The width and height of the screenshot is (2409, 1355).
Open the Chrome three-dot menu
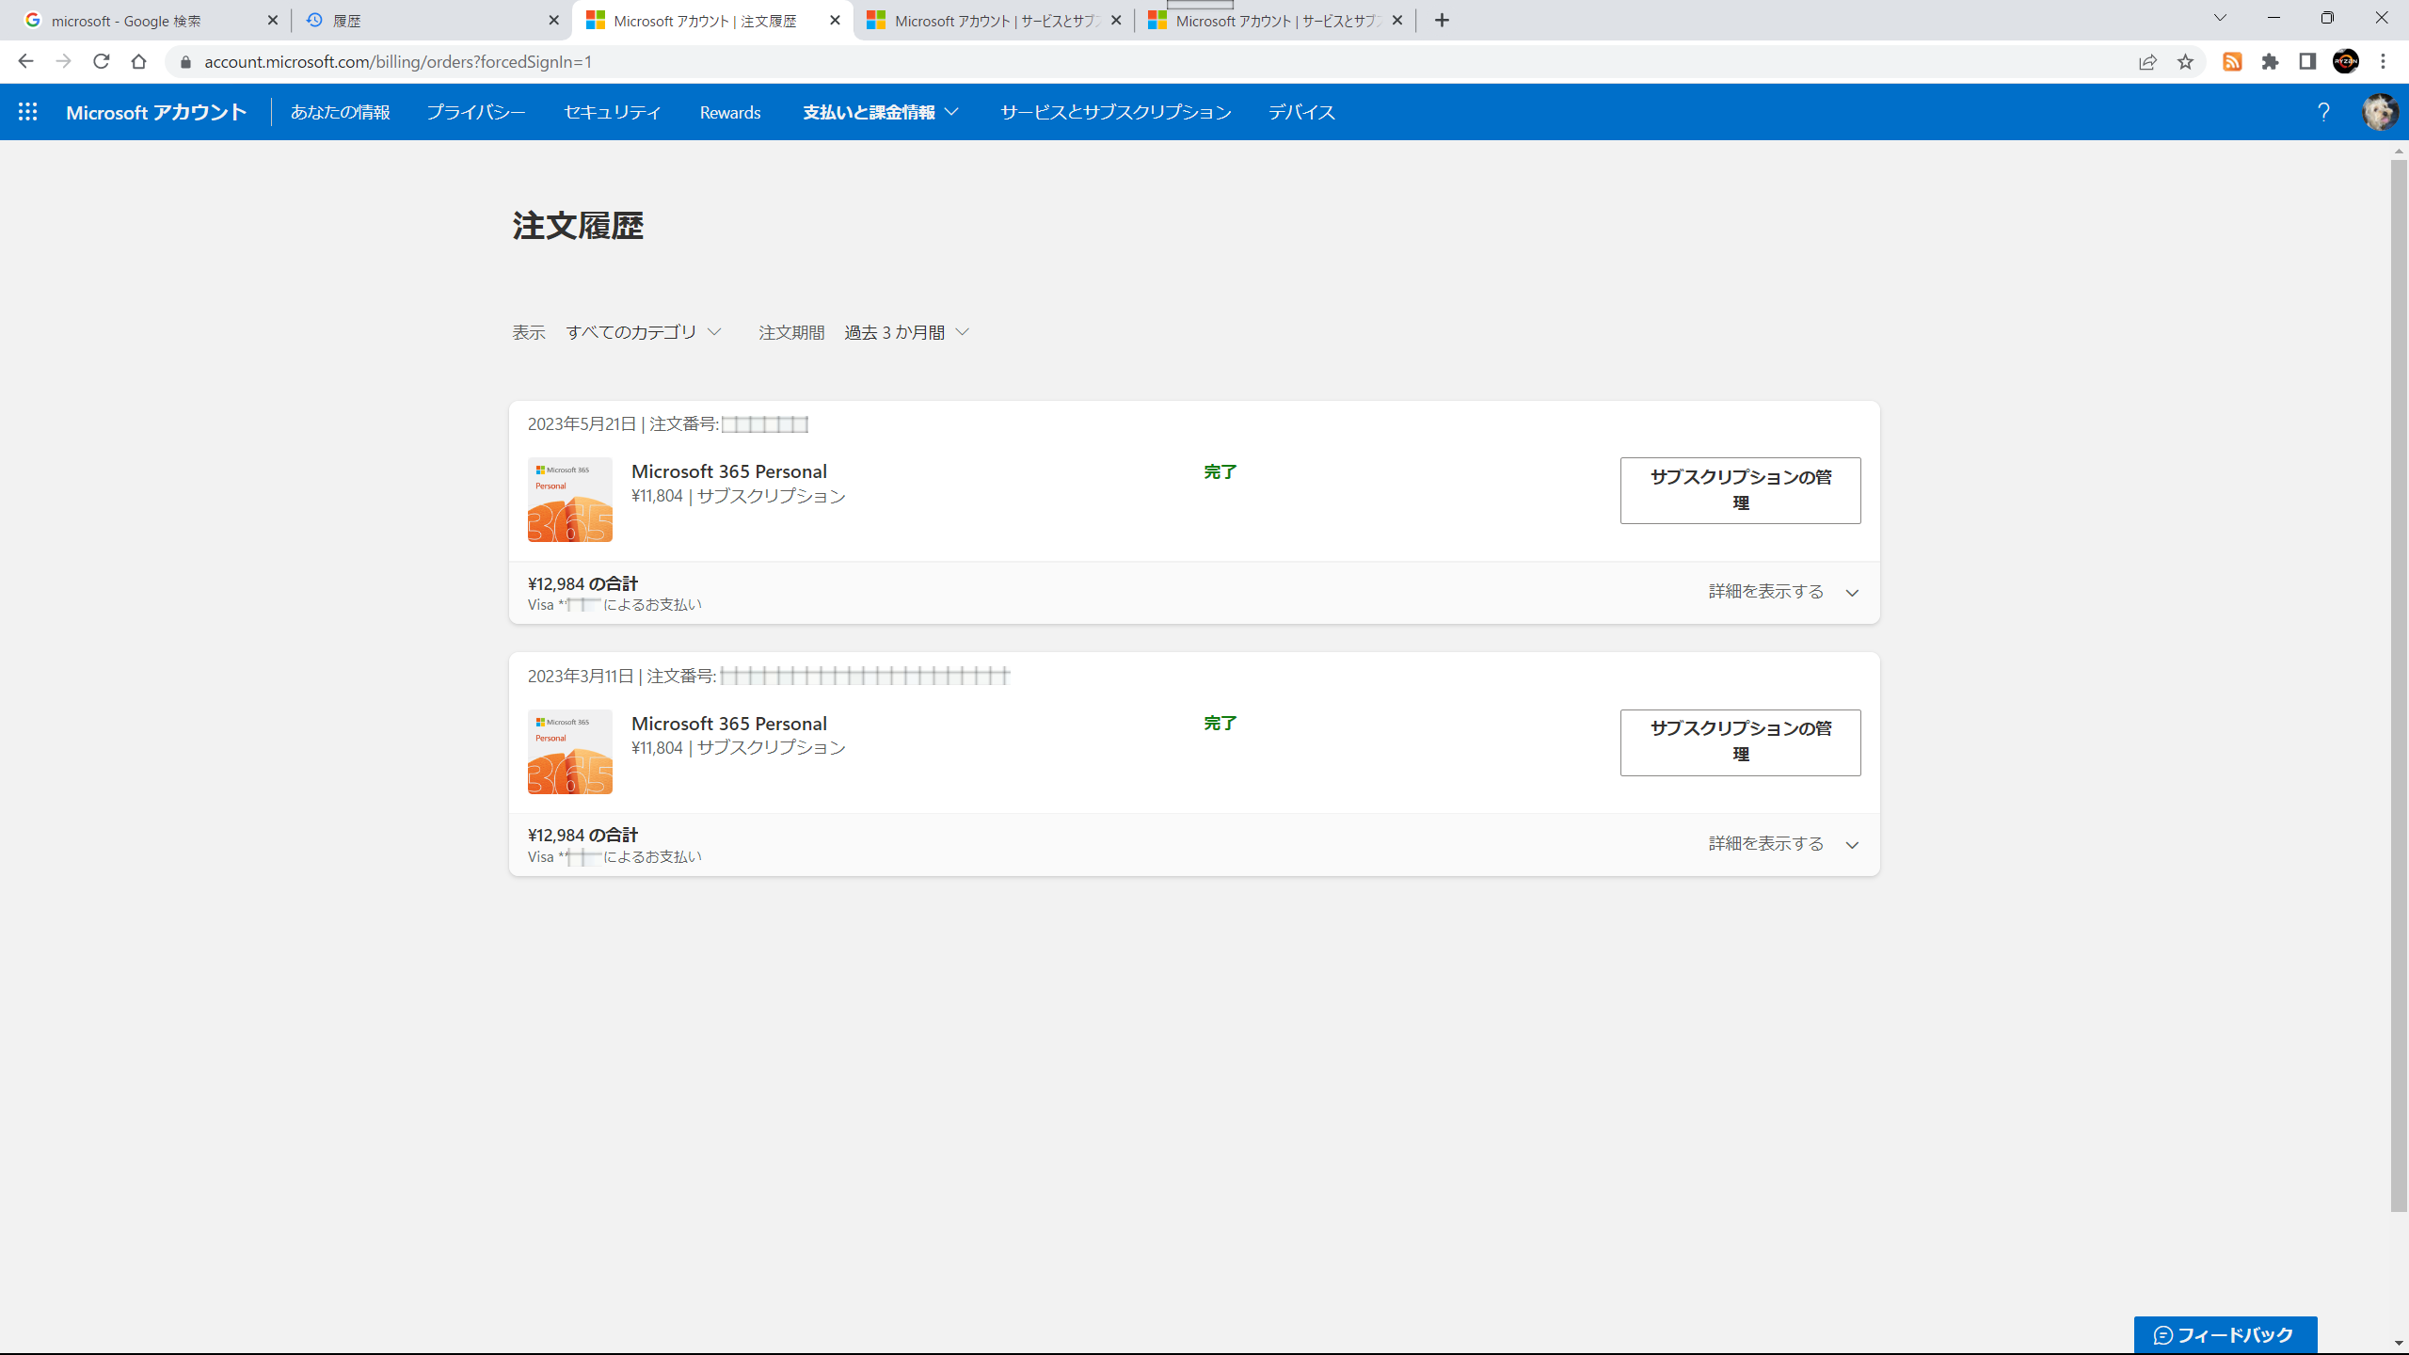(x=2384, y=62)
